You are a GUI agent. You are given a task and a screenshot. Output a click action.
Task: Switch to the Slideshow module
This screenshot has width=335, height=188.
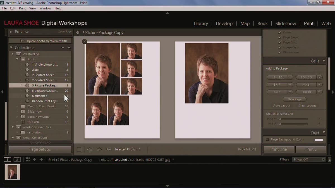pyautogui.click(x=286, y=24)
